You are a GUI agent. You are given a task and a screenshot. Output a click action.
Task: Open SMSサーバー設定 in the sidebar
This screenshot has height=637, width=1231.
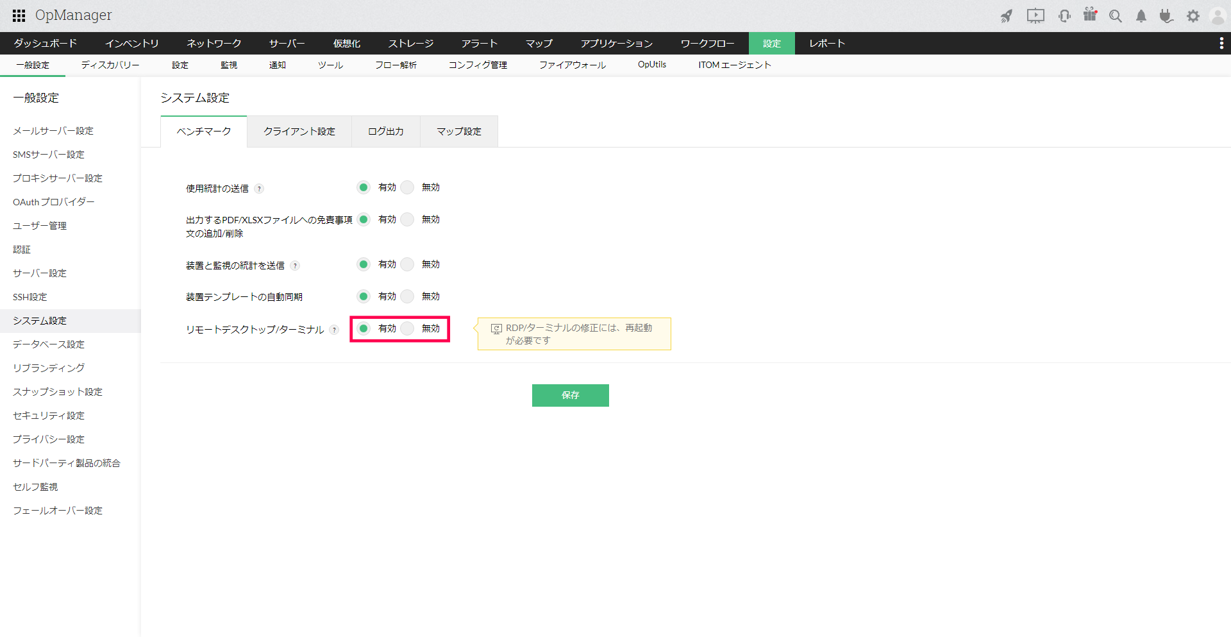[x=49, y=155]
